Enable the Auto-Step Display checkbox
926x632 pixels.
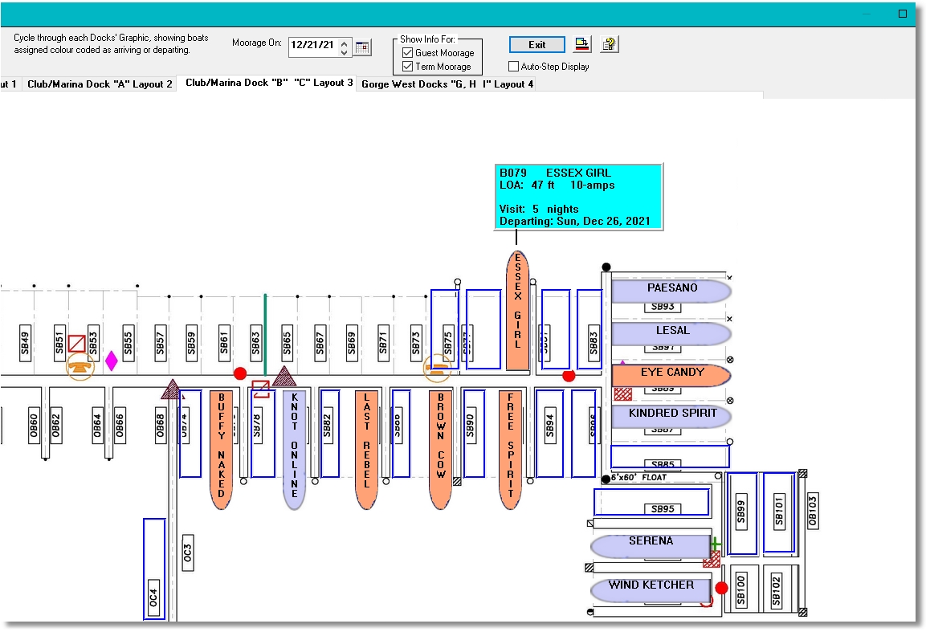(x=512, y=66)
